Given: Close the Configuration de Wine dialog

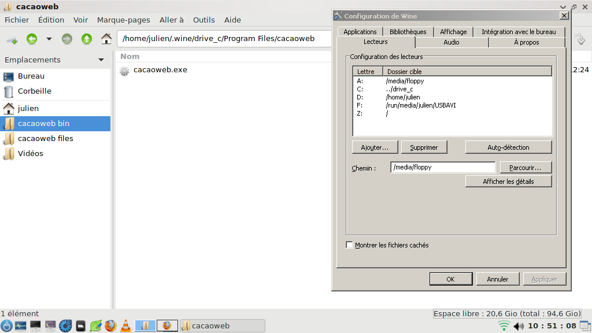Looking at the screenshot, I should pyautogui.click(x=564, y=16).
